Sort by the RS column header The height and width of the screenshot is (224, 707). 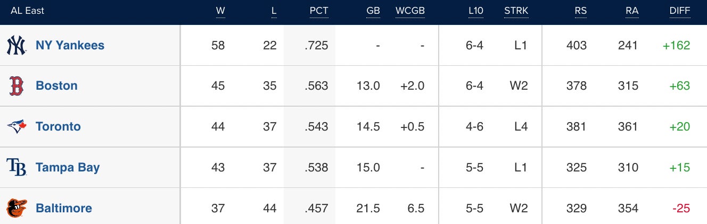pyautogui.click(x=580, y=11)
